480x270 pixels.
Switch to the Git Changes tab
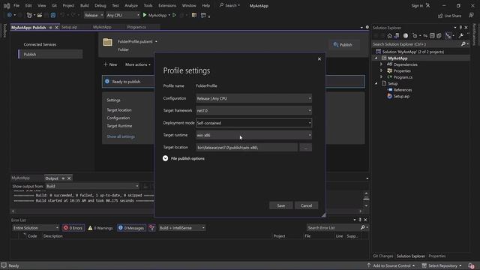coord(382,256)
